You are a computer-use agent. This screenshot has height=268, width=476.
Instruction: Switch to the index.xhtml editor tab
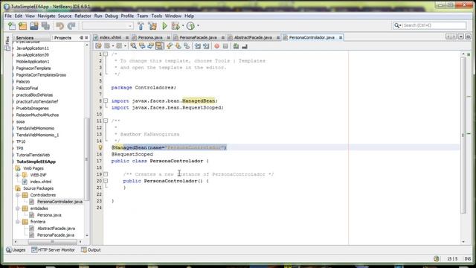point(110,37)
